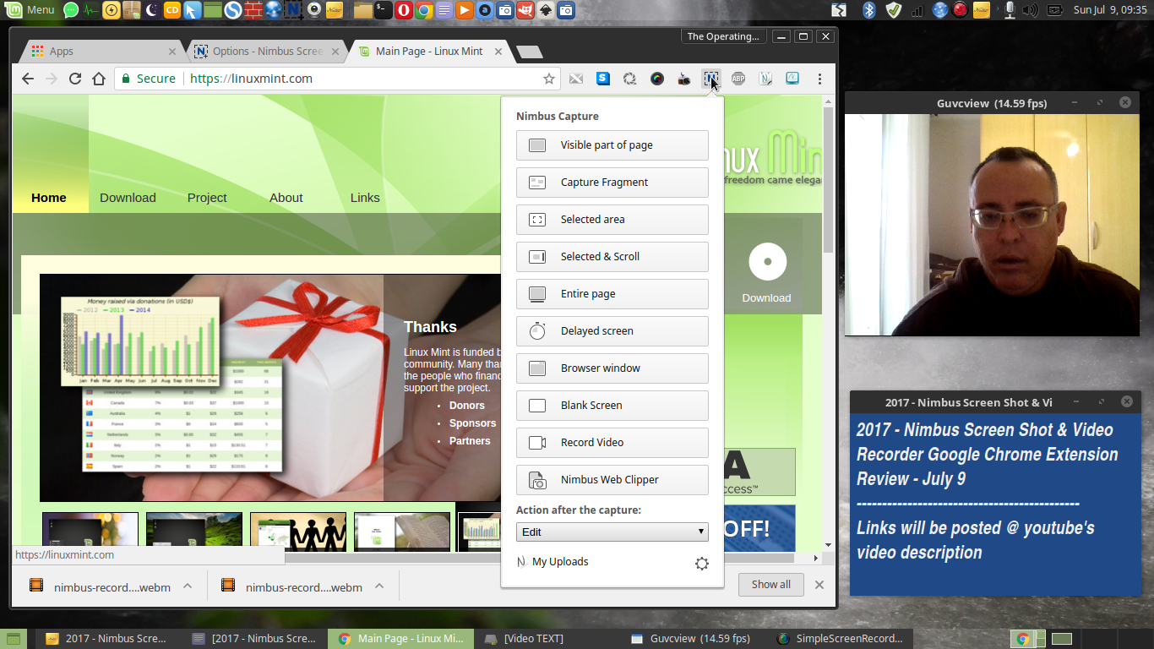Choose Selected area capture

click(x=612, y=220)
